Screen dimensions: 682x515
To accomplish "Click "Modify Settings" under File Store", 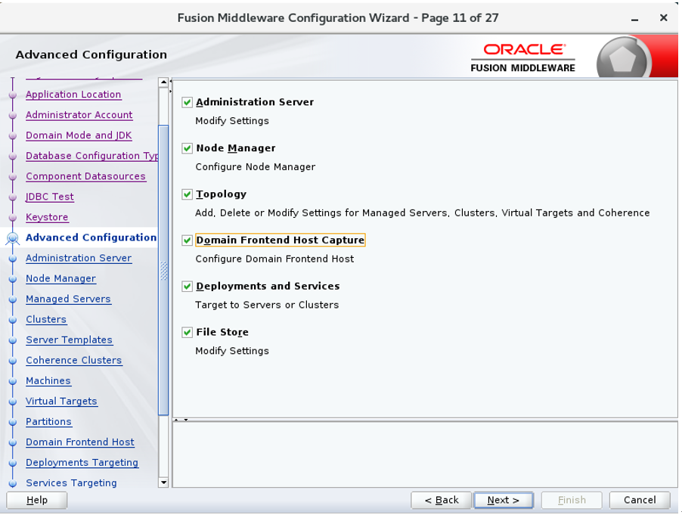I will pos(232,351).
